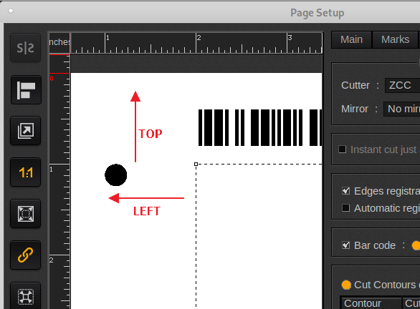Uncheck the Edges registration checkbox

click(x=345, y=191)
